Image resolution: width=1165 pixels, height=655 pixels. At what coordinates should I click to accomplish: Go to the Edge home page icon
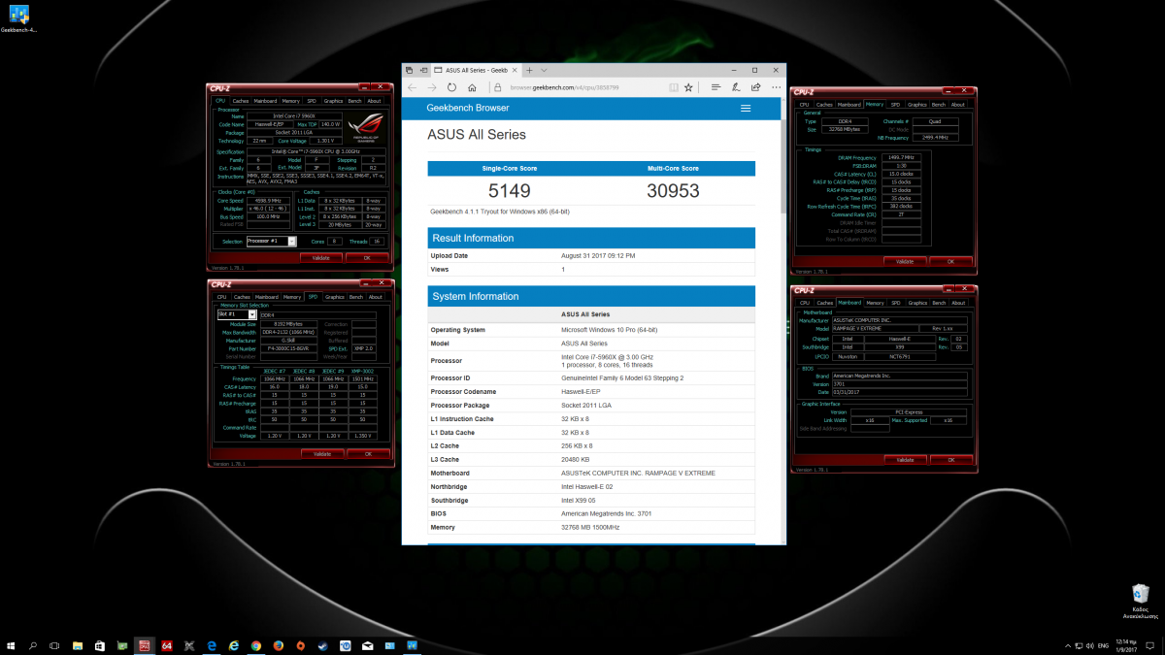coord(473,86)
